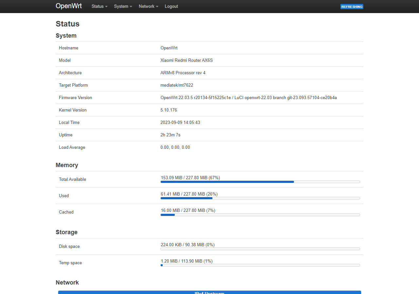419x294 pixels.
Task: Click the Logout link
Action: point(171,7)
